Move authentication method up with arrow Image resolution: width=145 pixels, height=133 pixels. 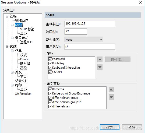point(100,59)
